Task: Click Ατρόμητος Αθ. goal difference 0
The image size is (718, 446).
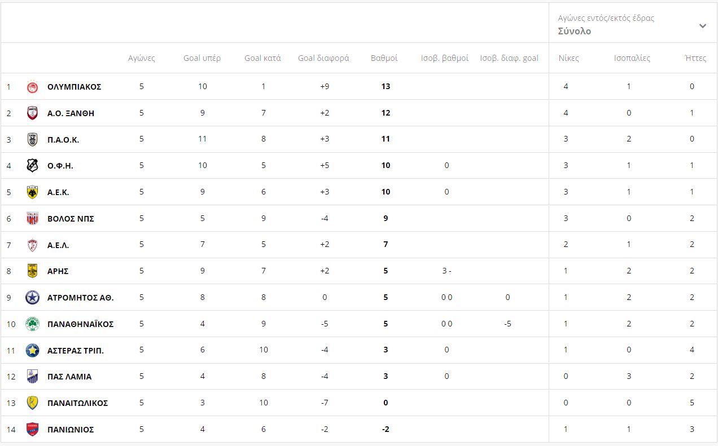Action: 324,298
